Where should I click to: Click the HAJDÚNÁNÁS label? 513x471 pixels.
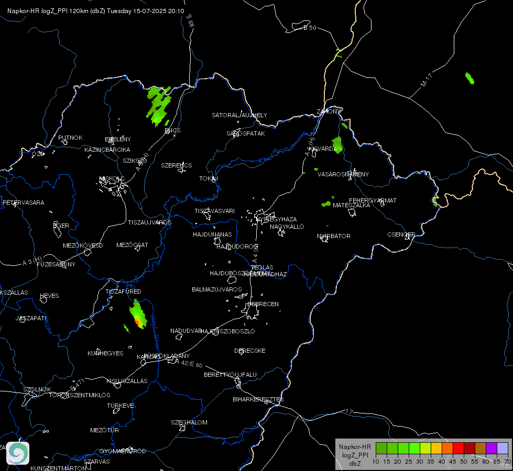212,234
